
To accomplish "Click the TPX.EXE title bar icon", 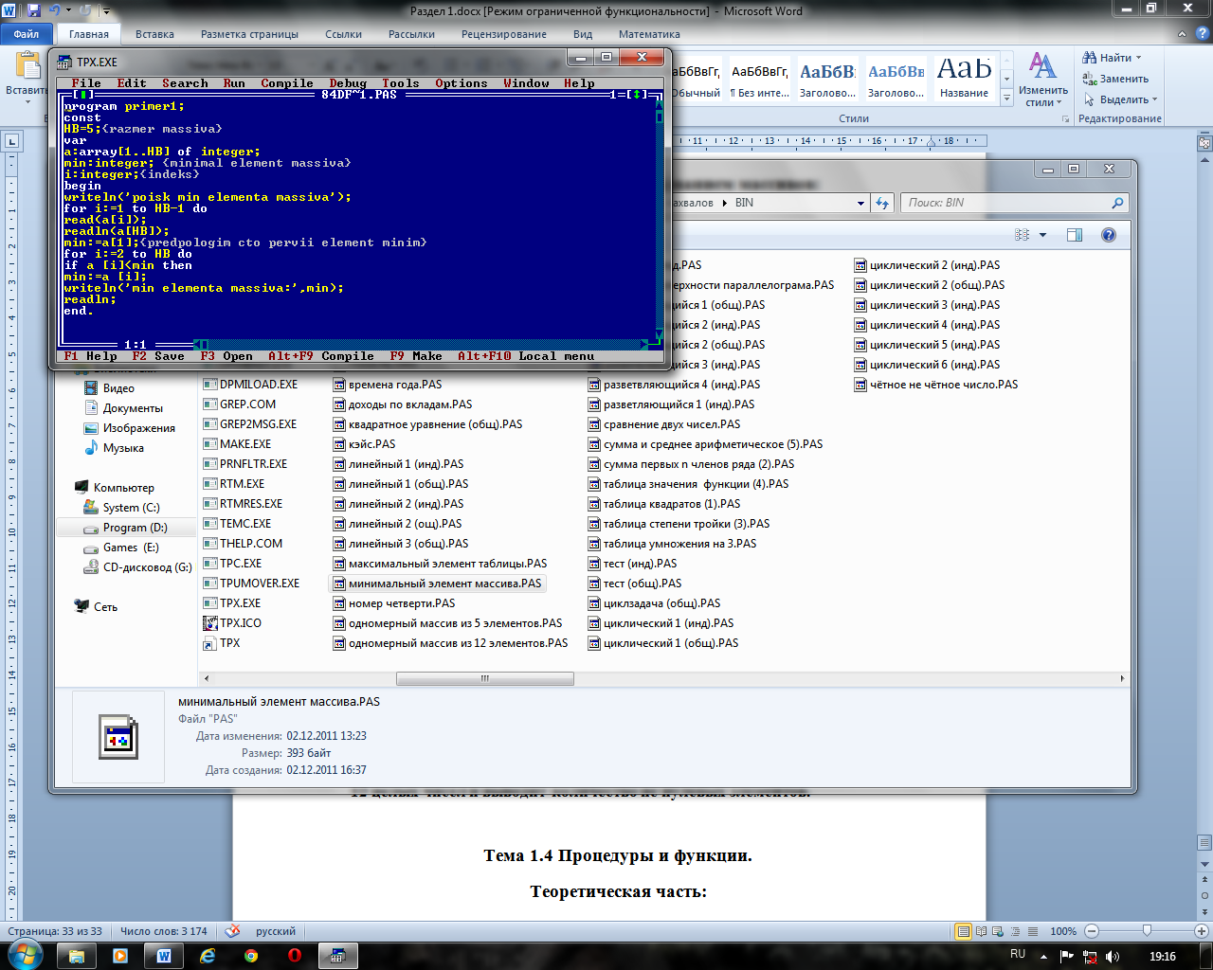I will pos(64,62).
